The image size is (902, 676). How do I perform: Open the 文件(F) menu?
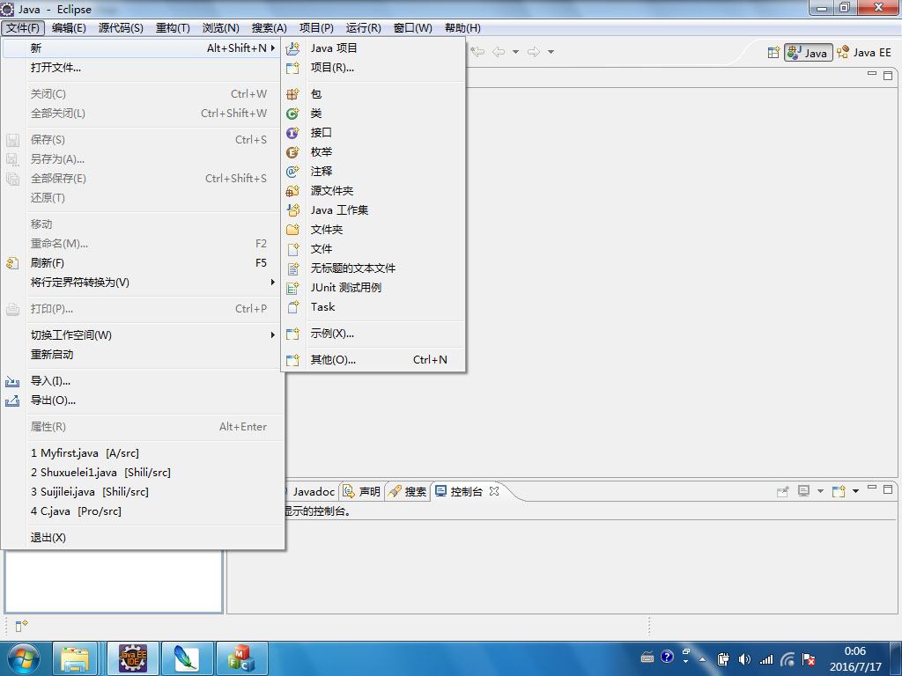pyautogui.click(x=23, y=28)
